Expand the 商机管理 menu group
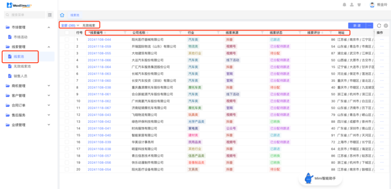 pos(49,86)
